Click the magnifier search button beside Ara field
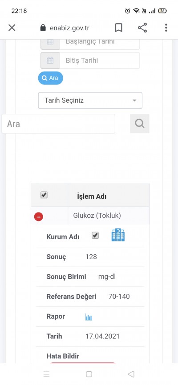 coord(140,124)
